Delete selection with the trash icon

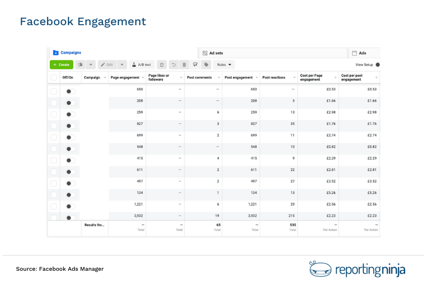pos(184,65)
